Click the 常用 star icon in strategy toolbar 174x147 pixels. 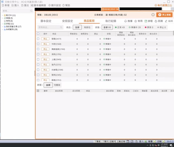[135, 21]
